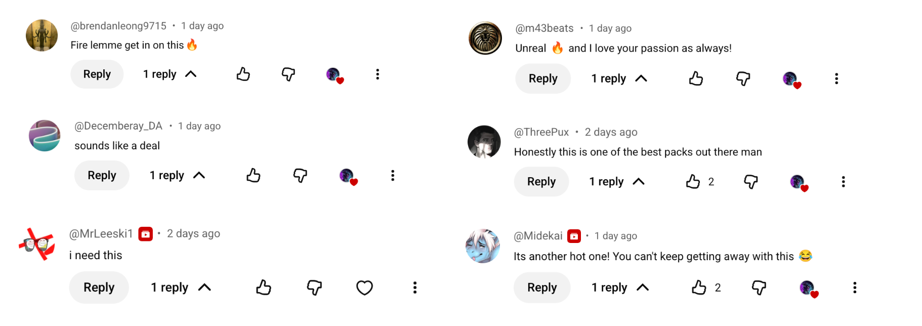Hide the reply thread under @Midekai's comment

tap(620, 288)
